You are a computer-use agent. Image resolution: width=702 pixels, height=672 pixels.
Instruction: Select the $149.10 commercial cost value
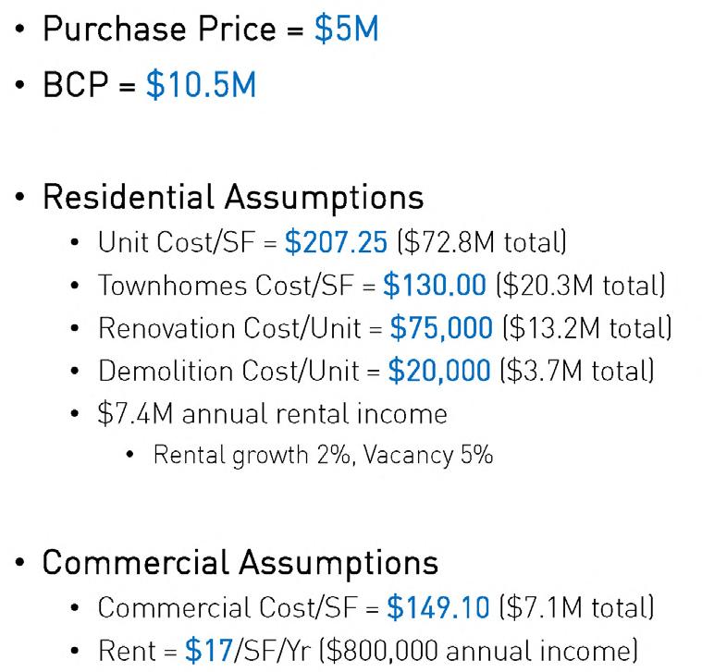[x=438, y=607]
